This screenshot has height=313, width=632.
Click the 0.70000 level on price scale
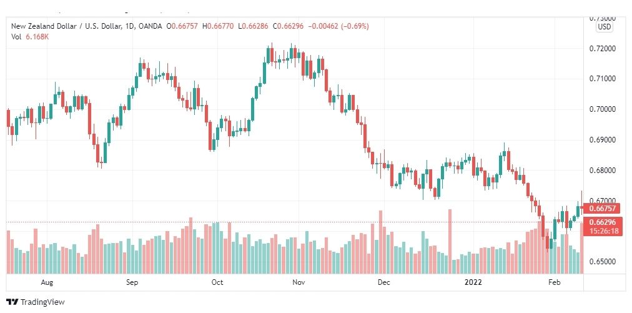[602, 109]
